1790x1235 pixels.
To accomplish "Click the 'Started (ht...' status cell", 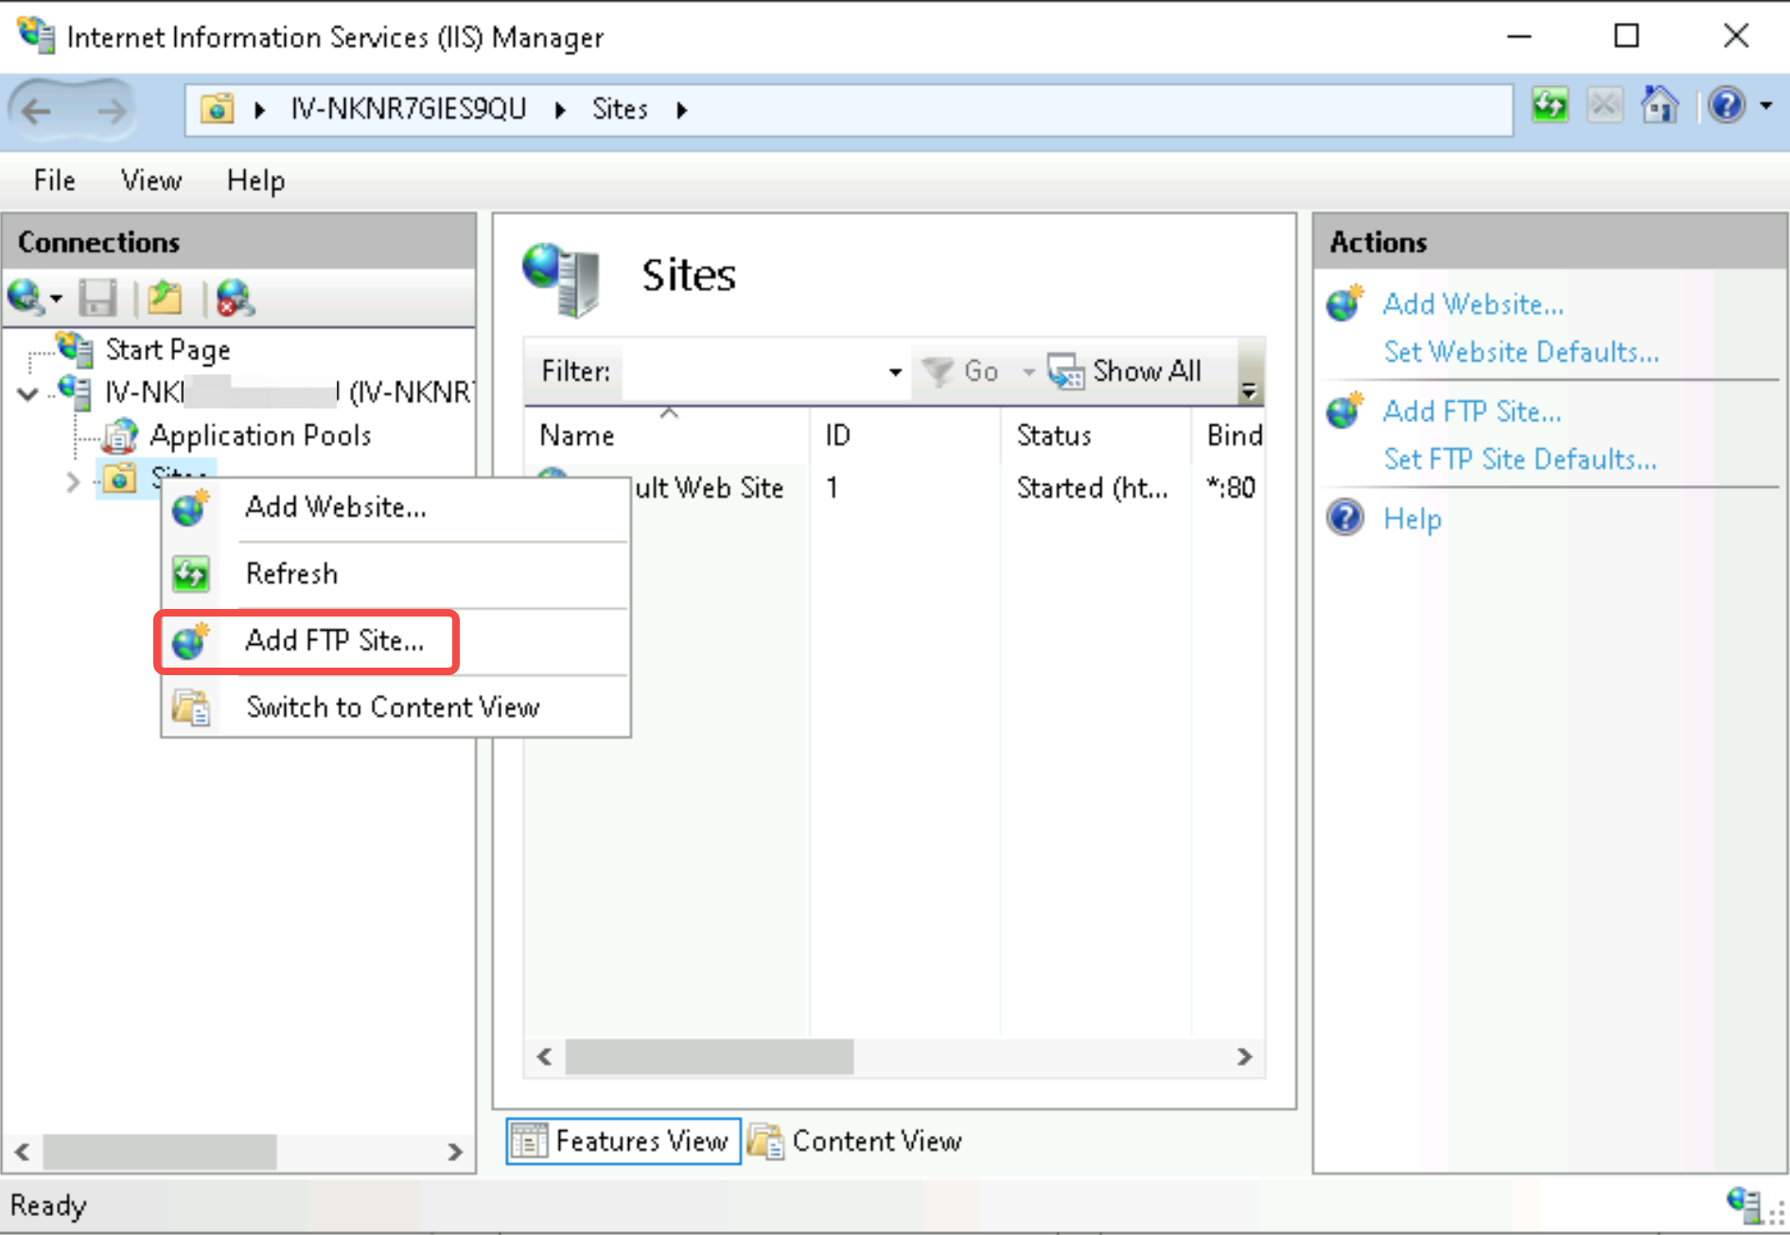I will click(1093, 488).
